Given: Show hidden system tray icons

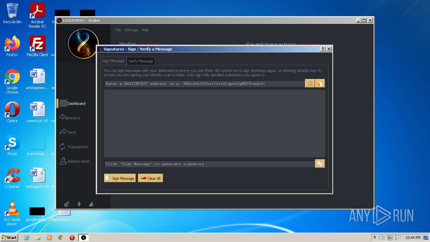Looking at the screenshot, I should [375, 238].
